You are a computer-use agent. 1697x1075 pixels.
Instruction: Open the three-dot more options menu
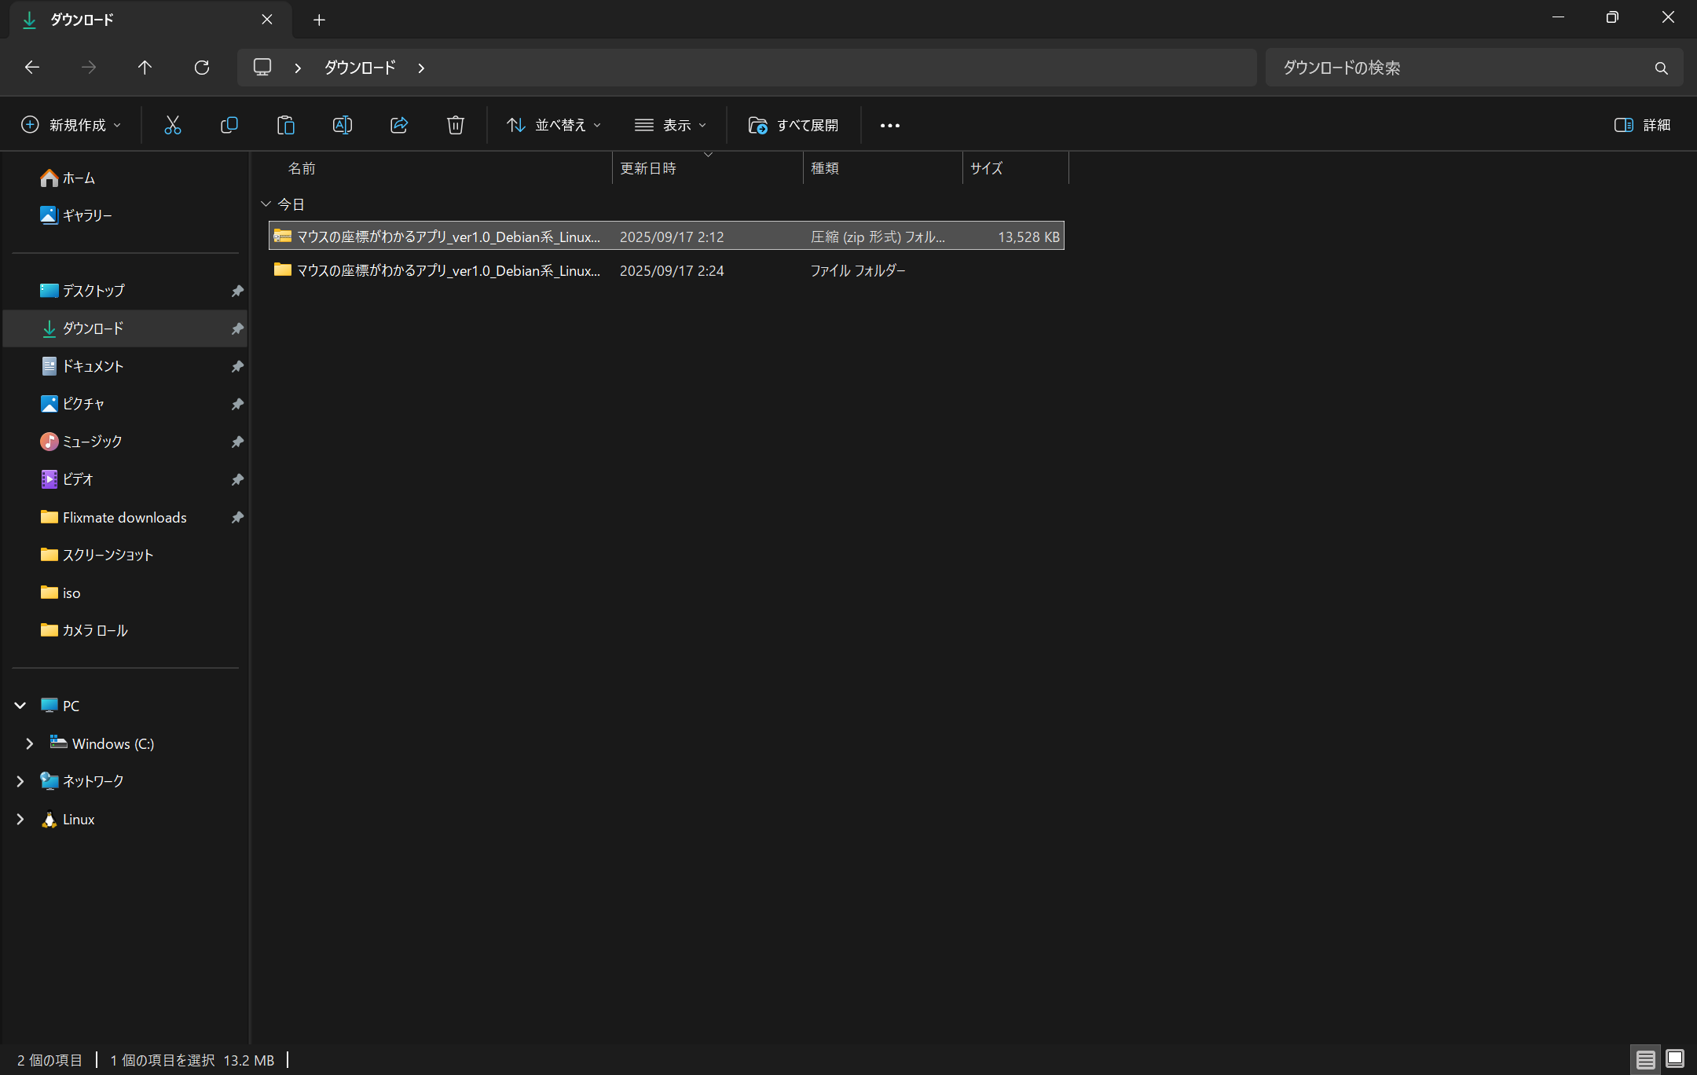889,125
